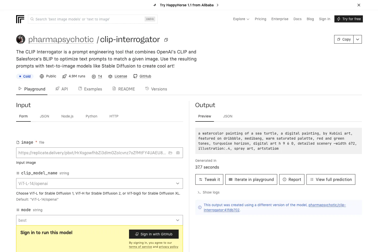Select the Node.js tab

67,116
